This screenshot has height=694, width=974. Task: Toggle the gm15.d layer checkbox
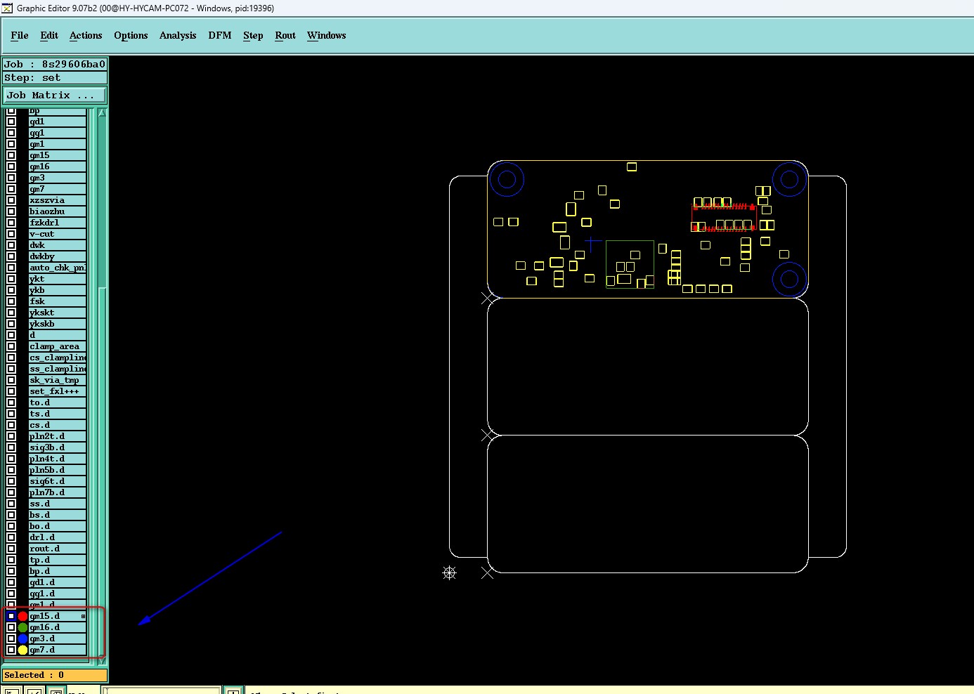pos(11,616)
